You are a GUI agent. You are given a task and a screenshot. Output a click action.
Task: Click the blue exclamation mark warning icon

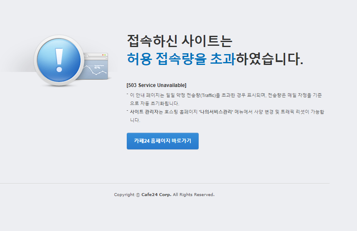pos(59,60)
